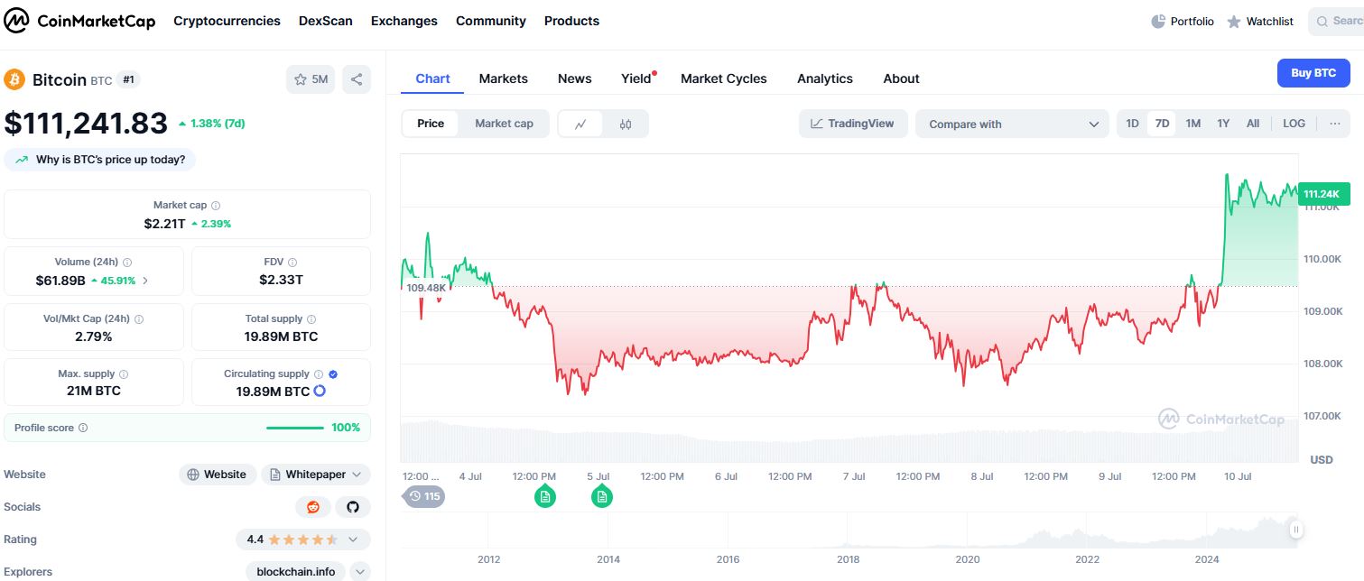The height and width of the screenshot is (581, 1364).
Task: Click the Total supply info icon
Action: click(311, 319)
